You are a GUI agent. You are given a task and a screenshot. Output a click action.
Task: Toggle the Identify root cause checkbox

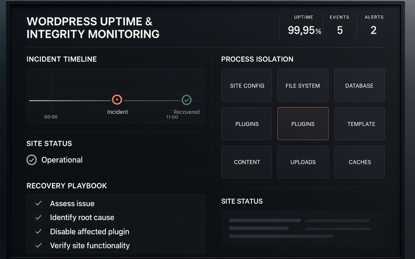[x=38, y=218]
